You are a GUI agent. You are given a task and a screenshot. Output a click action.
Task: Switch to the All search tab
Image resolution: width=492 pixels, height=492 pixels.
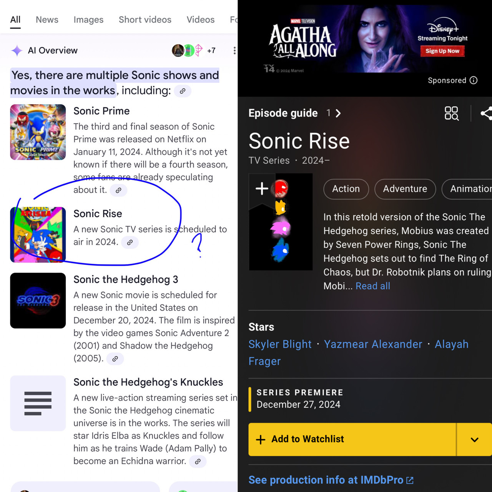15,20
